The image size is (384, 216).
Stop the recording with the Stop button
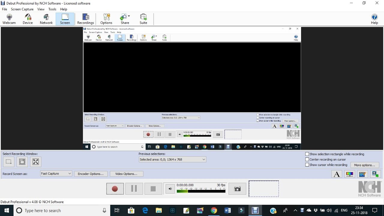point(153,189)
